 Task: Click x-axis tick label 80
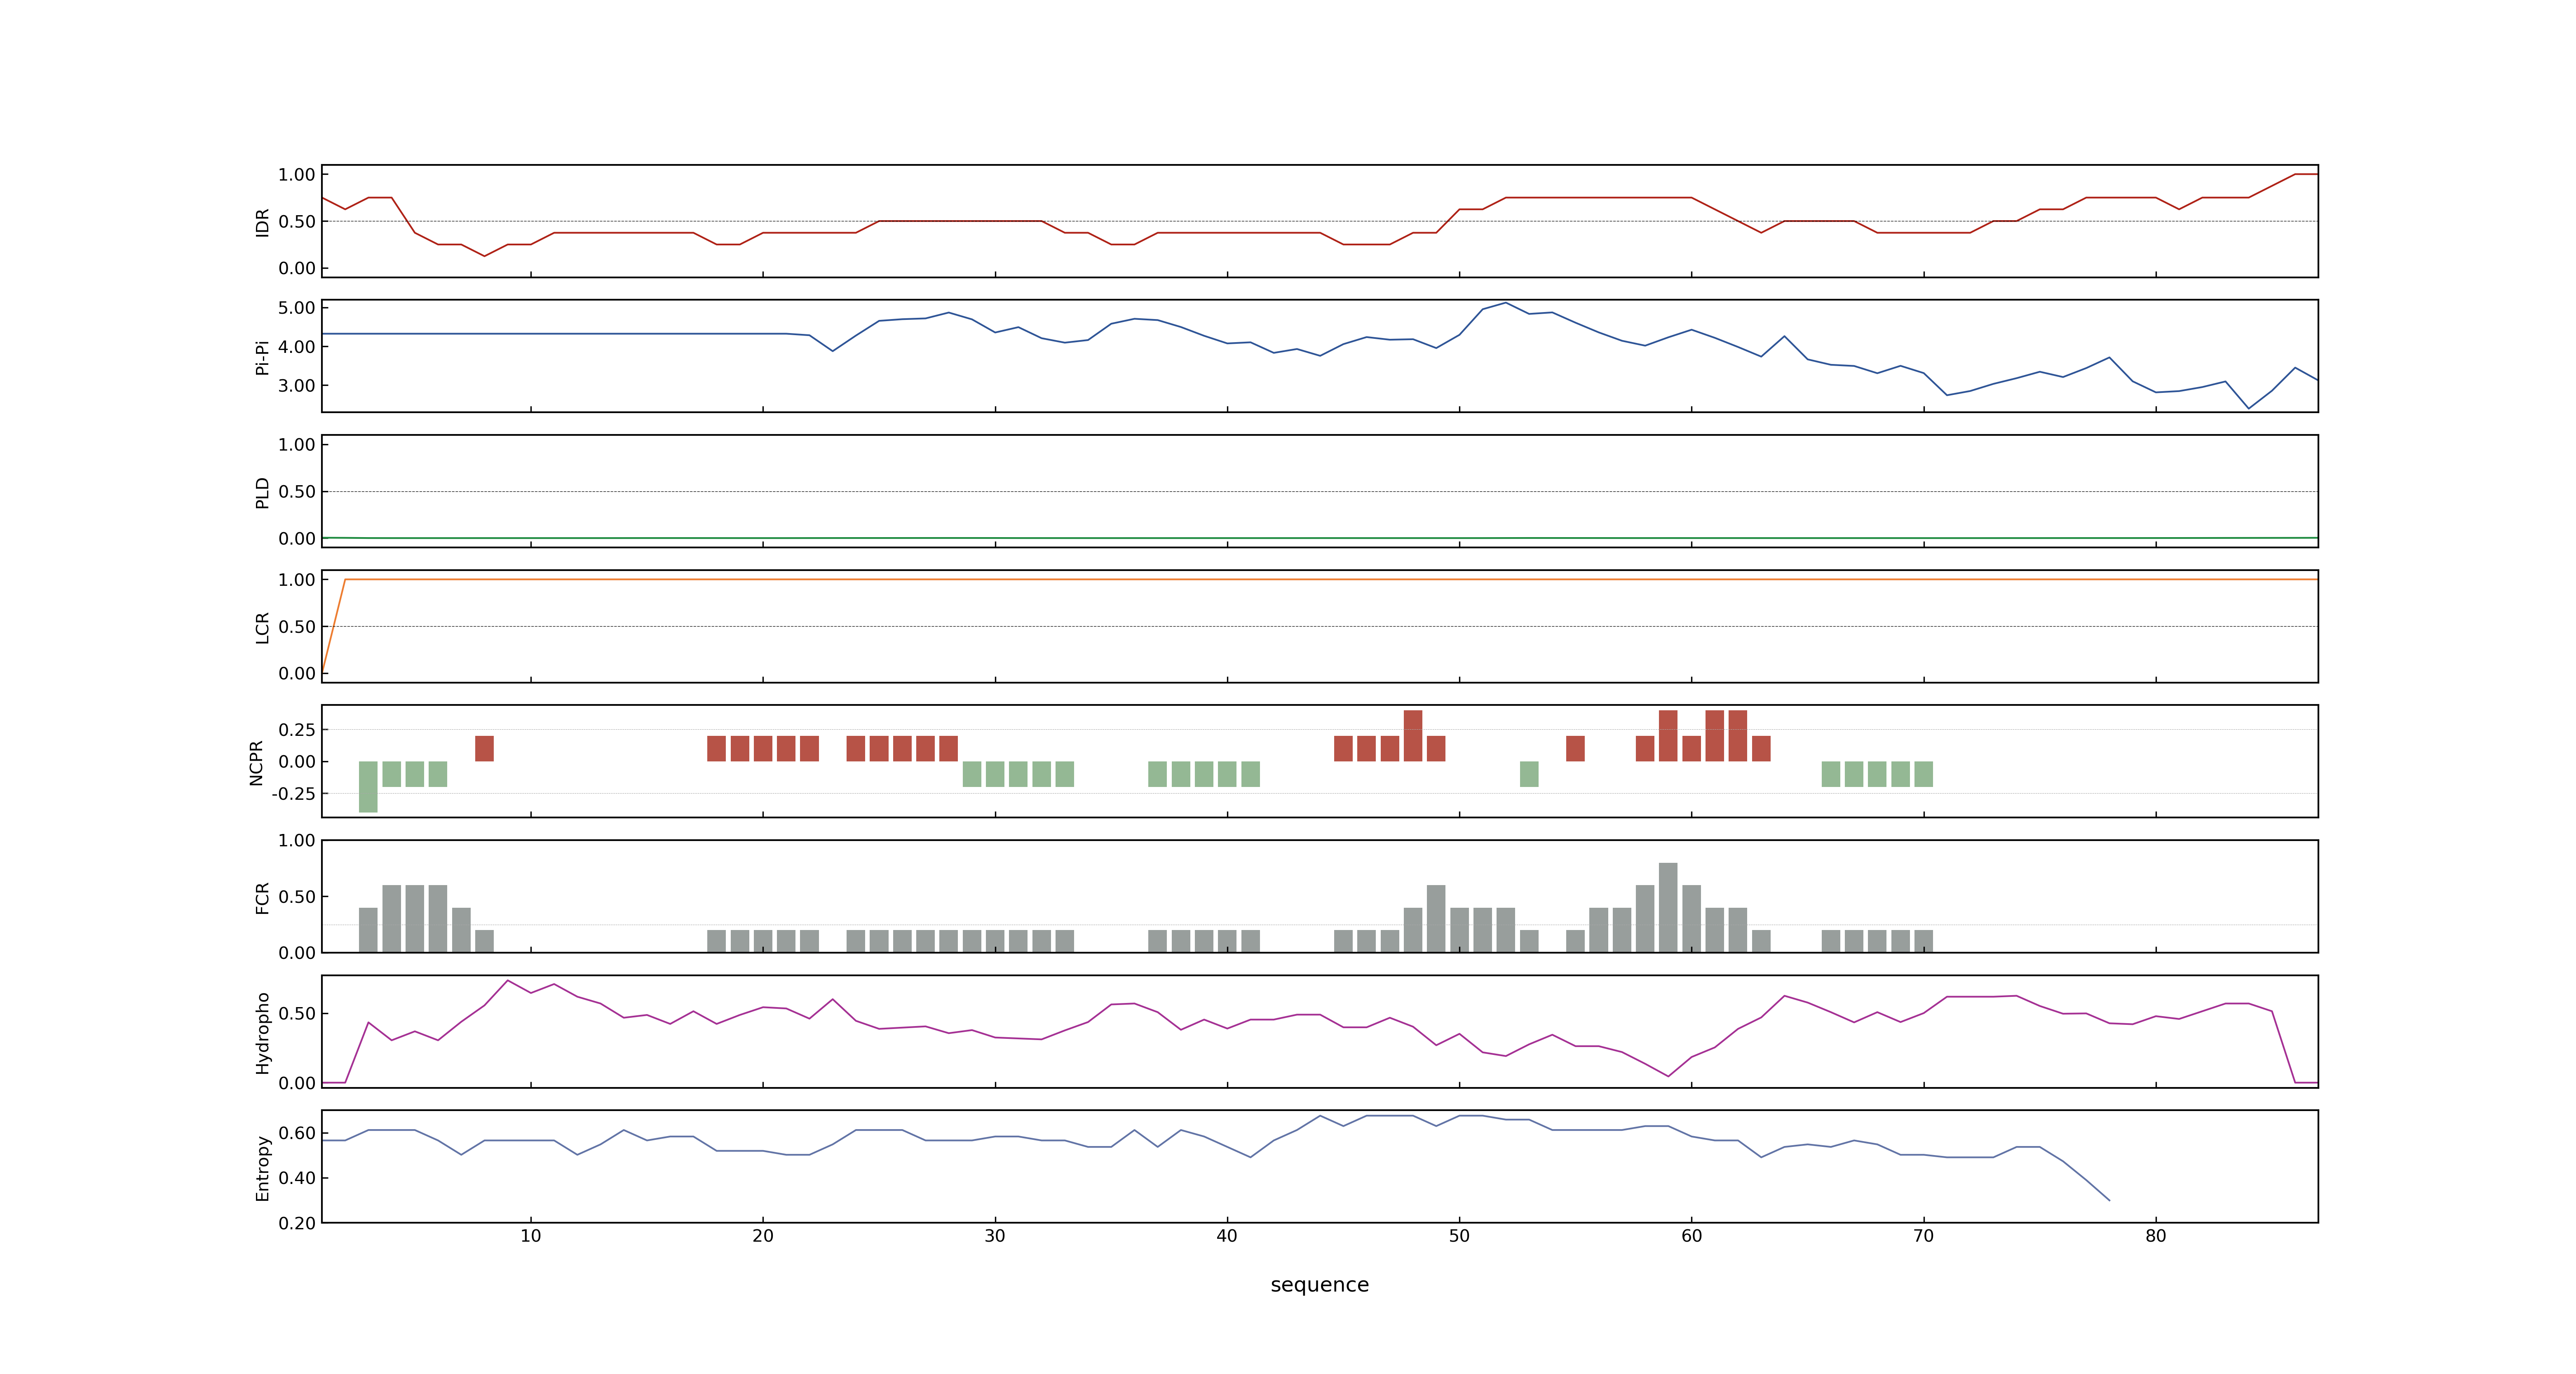(x=2155, y=1236)
